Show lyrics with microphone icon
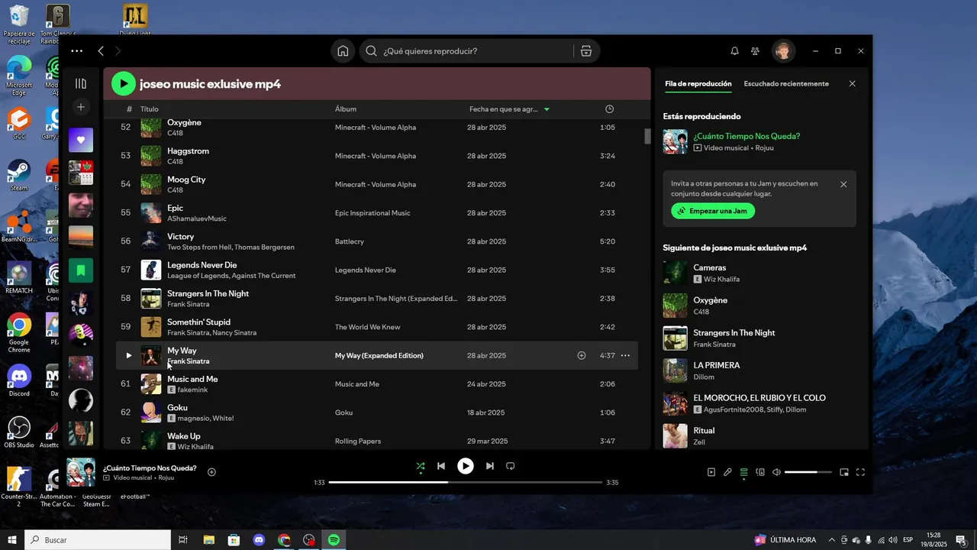Image resolution: width=977 pixels, height=550 pixels. pos(727,472)
